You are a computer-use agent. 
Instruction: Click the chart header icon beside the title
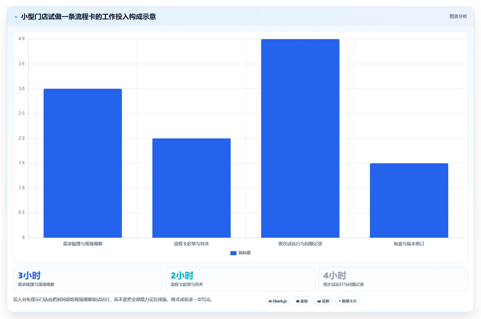point(16,17)
